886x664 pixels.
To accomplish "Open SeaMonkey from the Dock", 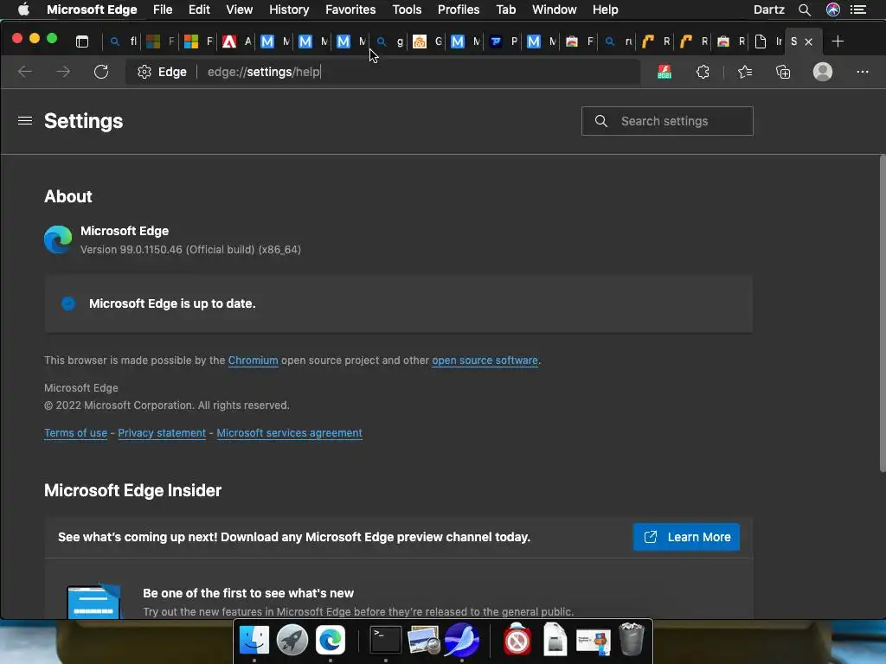I will point(462,641).
